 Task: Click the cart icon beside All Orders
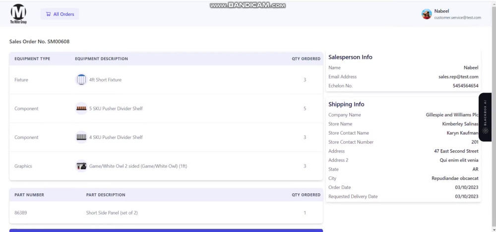pos(48,14)
